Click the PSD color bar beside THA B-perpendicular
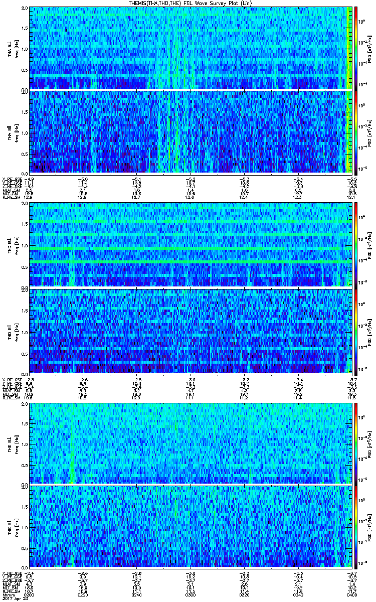The image size is (376, 602). (356, 48)
